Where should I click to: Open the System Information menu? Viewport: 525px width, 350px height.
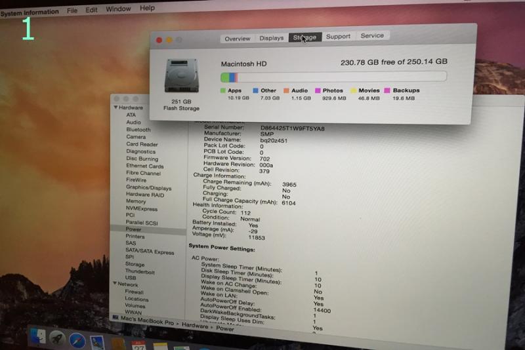tap(30, 12)
